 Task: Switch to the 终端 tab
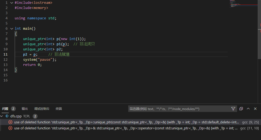point(59,109)
